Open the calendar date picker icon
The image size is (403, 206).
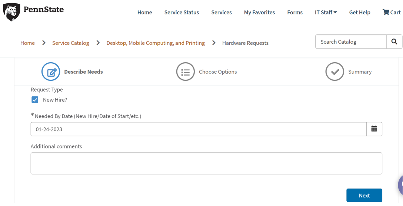[x=374, y=129]
